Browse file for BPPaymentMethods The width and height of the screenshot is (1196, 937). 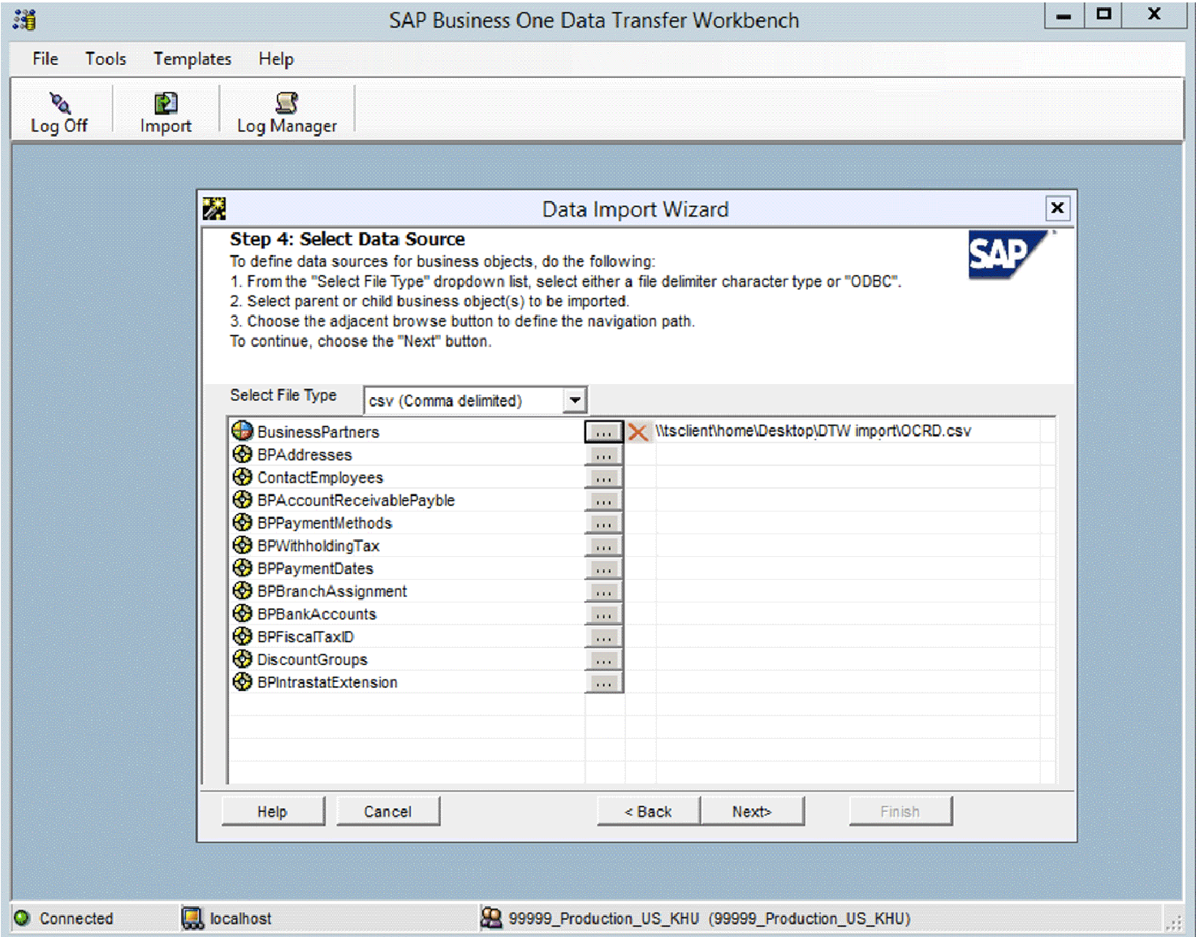coord(603,523)
